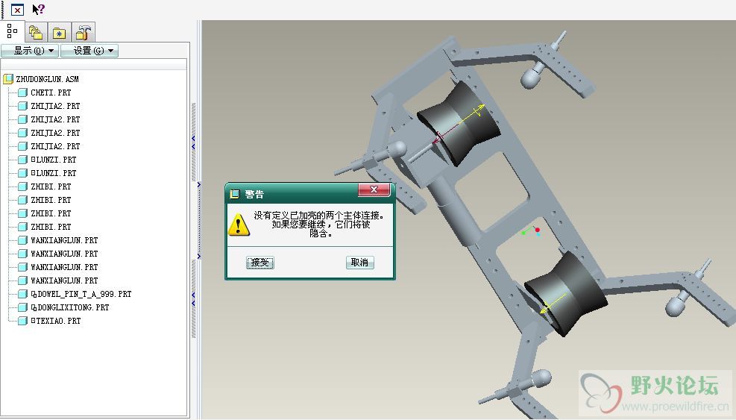The height and width of the screenshot is (420, 736).
Task: Select the first ZHIBI.PRT tree entry
Action: pos(51,187)
